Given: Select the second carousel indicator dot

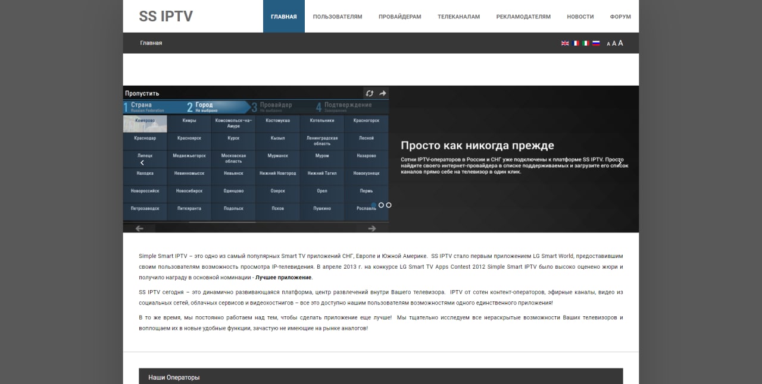Looking at the screenshot, I should (381, 205).
